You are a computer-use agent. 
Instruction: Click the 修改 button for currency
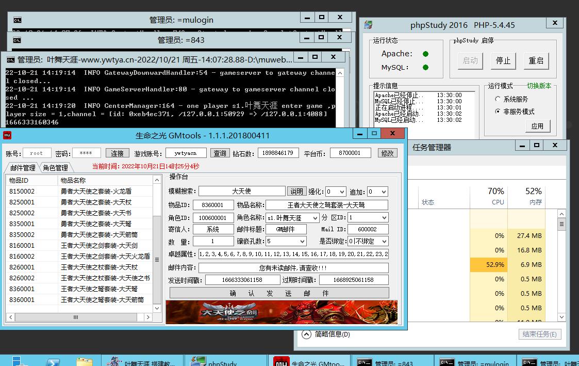point(387,153)
